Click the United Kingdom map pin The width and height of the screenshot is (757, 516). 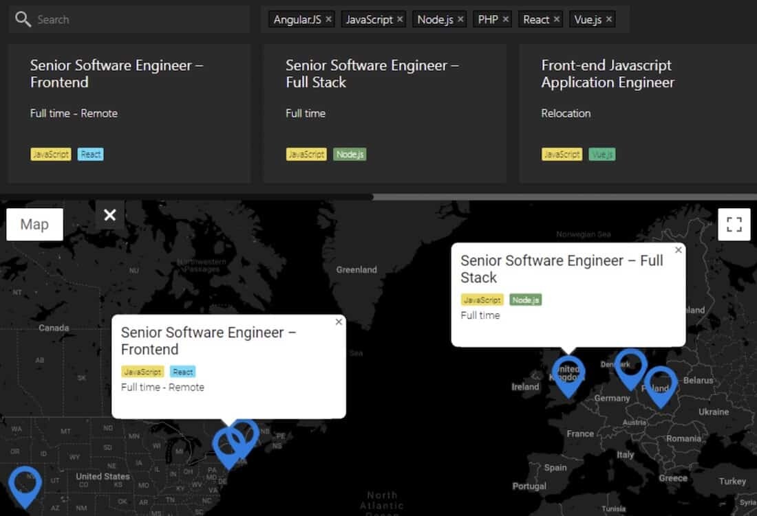(x=568, y=376)
